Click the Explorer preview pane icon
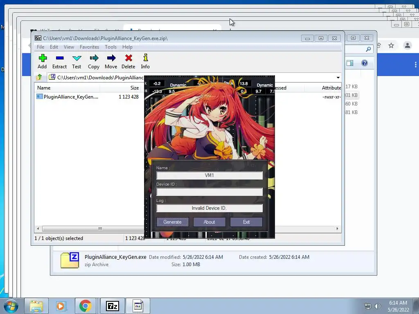 click(x=350, y=63)
